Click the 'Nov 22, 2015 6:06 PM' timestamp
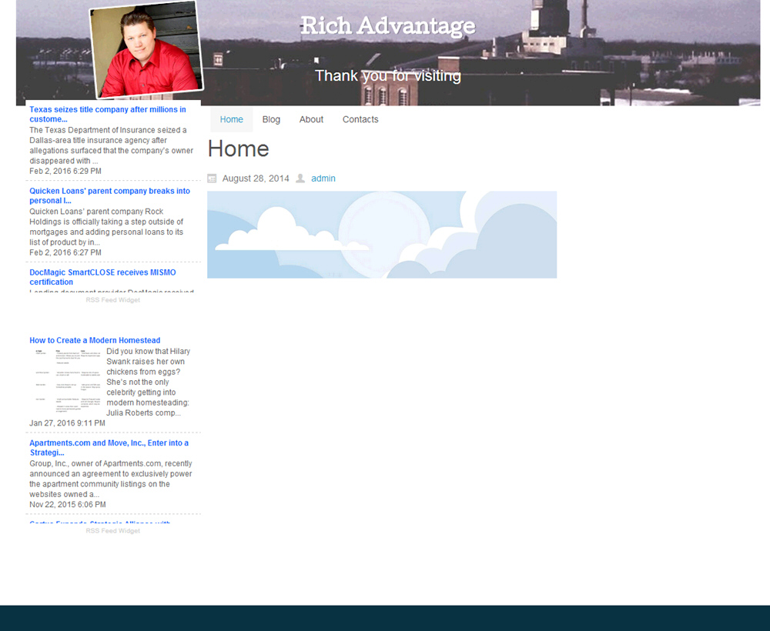 pyautogui.click(x=68, y=504)
